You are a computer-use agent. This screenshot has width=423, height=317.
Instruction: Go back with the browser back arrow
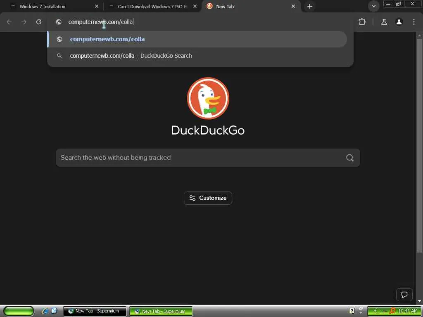(x=9, y=22)
